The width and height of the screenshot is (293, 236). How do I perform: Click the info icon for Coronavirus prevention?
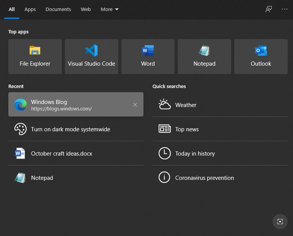(x=164, y=177)
